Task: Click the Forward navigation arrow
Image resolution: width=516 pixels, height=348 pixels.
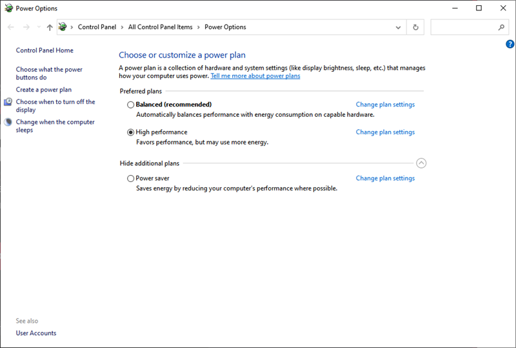Action: click(x=26, y=27)
